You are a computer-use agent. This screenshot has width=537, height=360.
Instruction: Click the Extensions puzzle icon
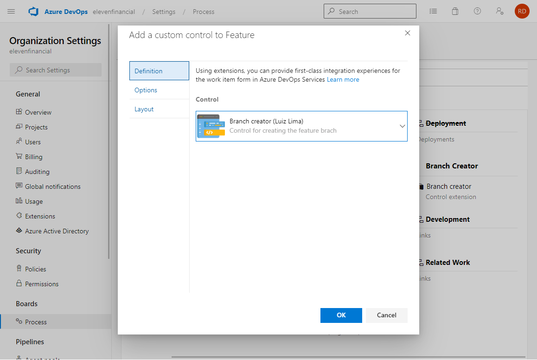(x=19, y=215)
